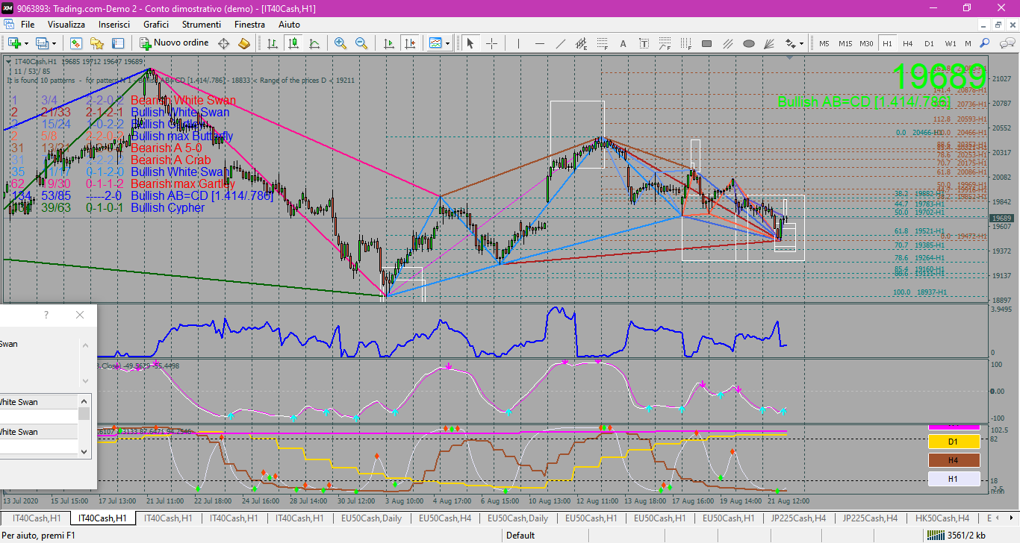Click the Nuovo ordine button
The height and width of the screenshot is (543, 1020).
click(175, 43)
